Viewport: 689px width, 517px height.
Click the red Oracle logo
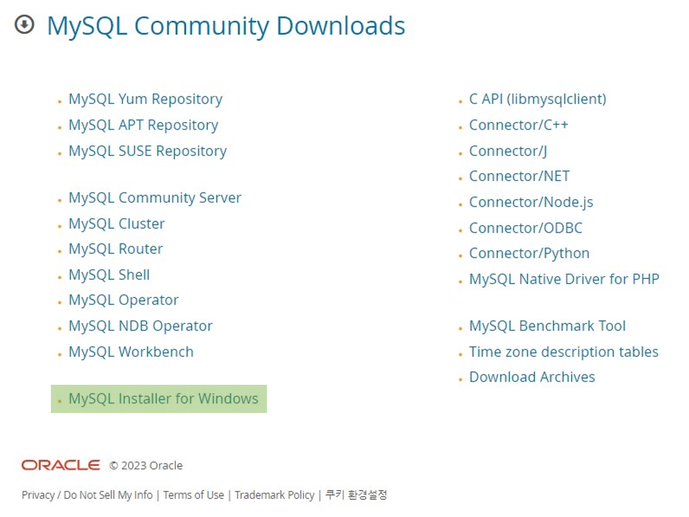pyautogui.click(x=61, y=465)
